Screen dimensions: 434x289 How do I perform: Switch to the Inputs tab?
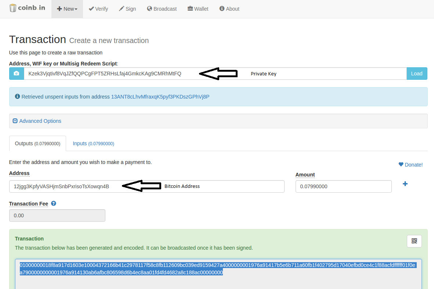pos(93,143)
